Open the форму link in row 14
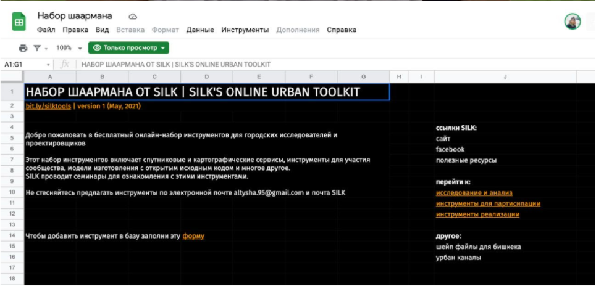Screen dimensions: 596x294 [193, 236]
